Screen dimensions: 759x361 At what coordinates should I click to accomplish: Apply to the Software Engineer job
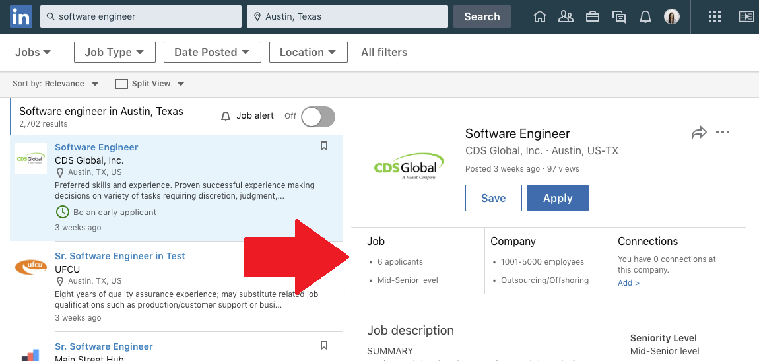click(x=558, y=198)
